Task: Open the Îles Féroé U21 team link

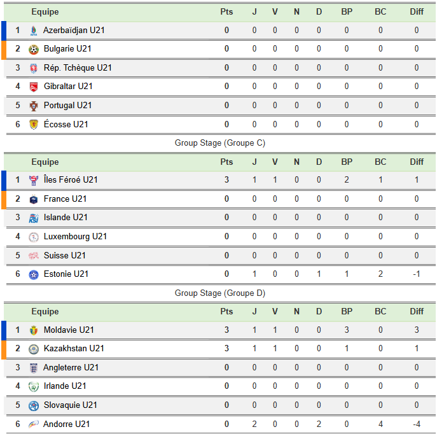Action: pyautogui.click(x=71, y=180)
